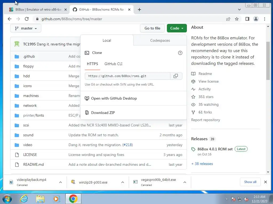Close the downloads bar

point(265,182)
